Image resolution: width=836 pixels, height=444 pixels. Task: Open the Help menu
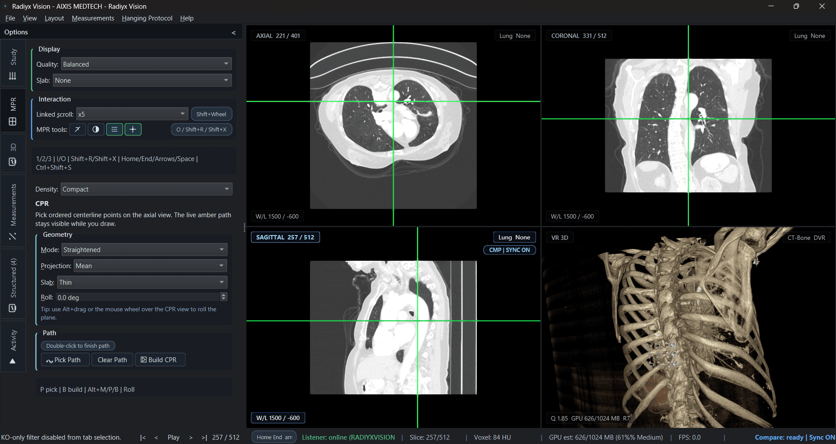tap(187, 18)
